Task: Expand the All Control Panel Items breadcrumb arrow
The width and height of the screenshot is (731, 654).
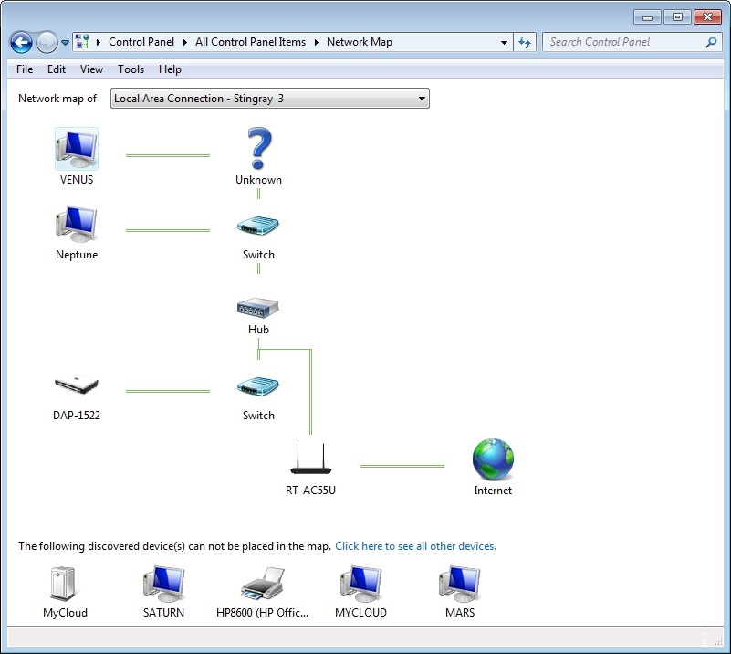Action: (317, 42)
